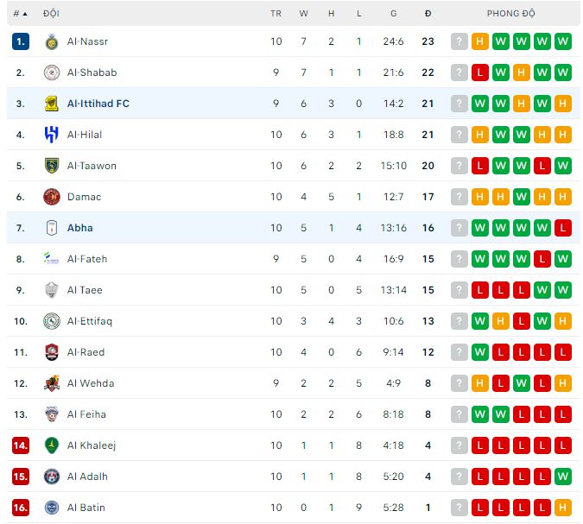Click the Al-Nassr club crest
The height and width of the screenshot is (524, 583).
coord(52,41)
